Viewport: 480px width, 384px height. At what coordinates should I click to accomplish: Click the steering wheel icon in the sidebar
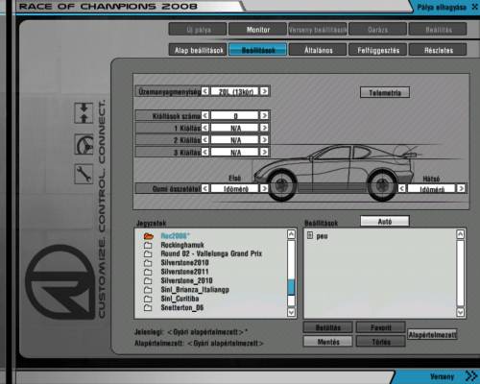tap(84, 144)
